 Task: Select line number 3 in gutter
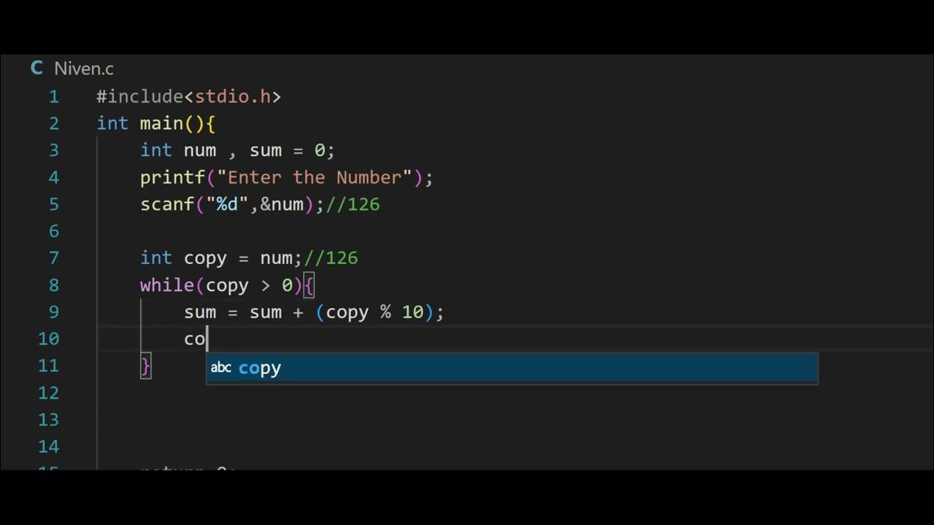pyautogui.click(x=53, y=150)
